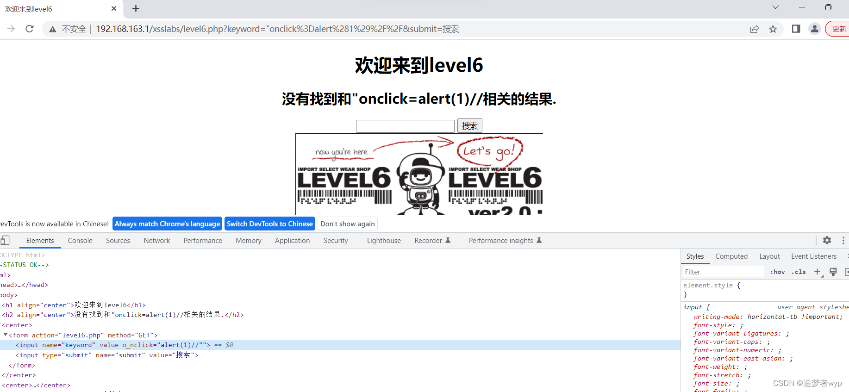Viewport: 849px width, 392px height.
Task: Open the Memory tab
Action: pos(249,241)
